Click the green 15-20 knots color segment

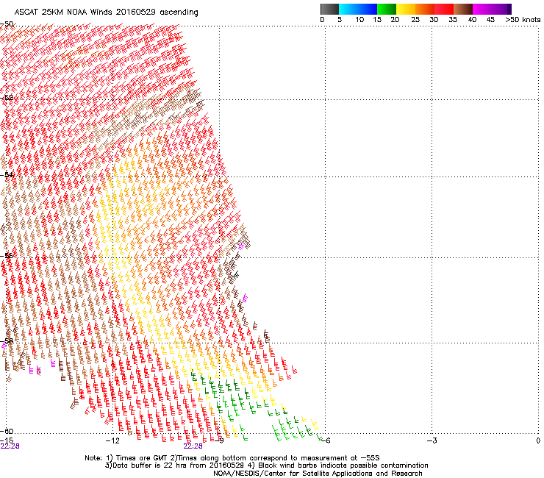(x=387, y=9)
